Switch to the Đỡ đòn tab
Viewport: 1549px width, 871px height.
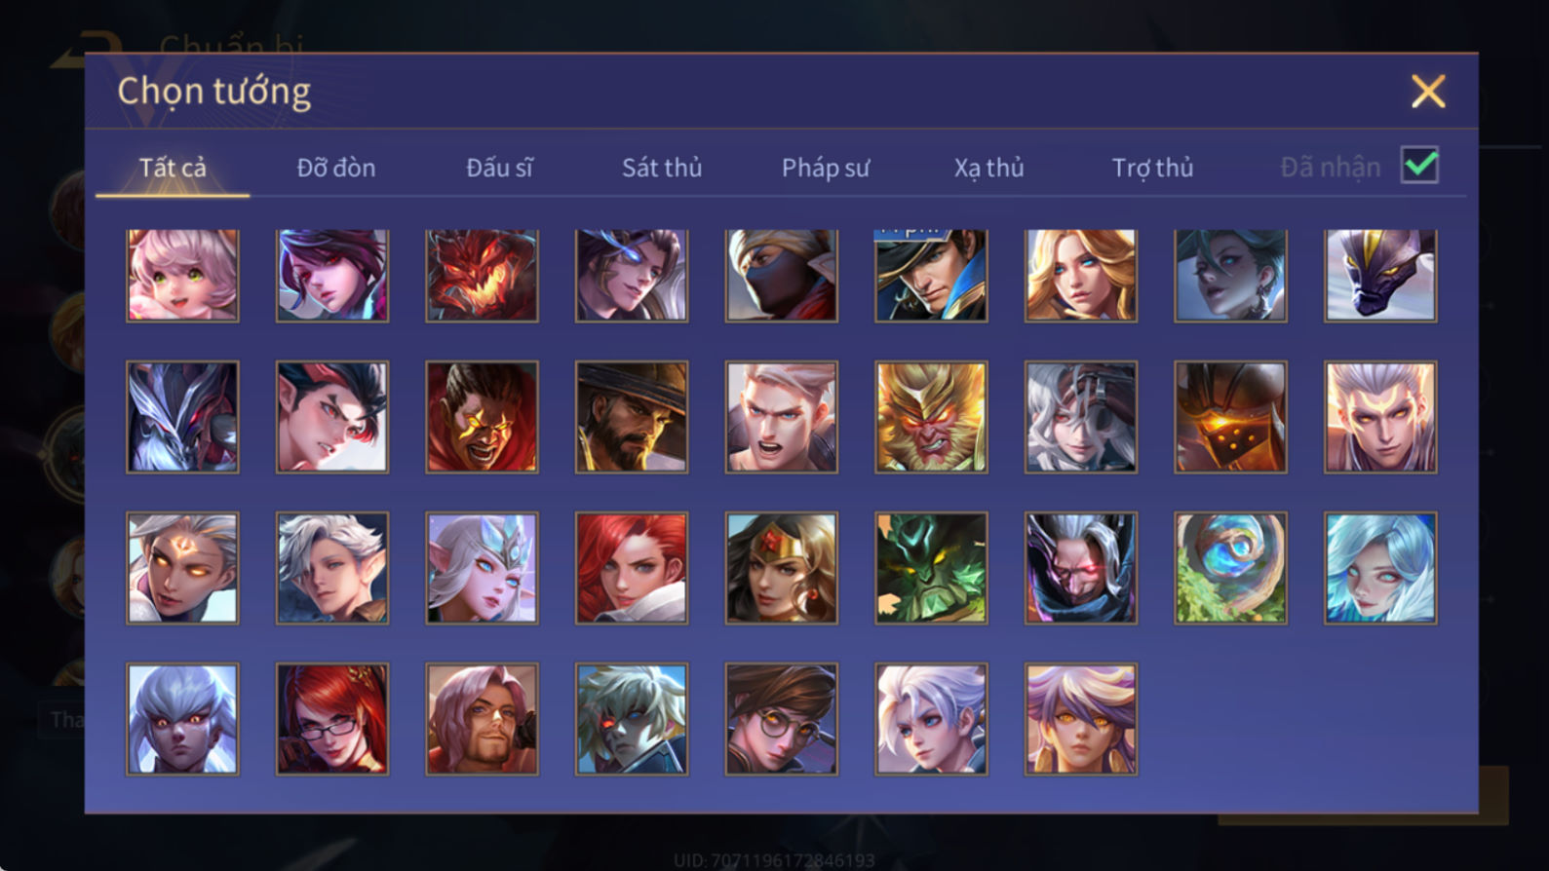[336, 168]
